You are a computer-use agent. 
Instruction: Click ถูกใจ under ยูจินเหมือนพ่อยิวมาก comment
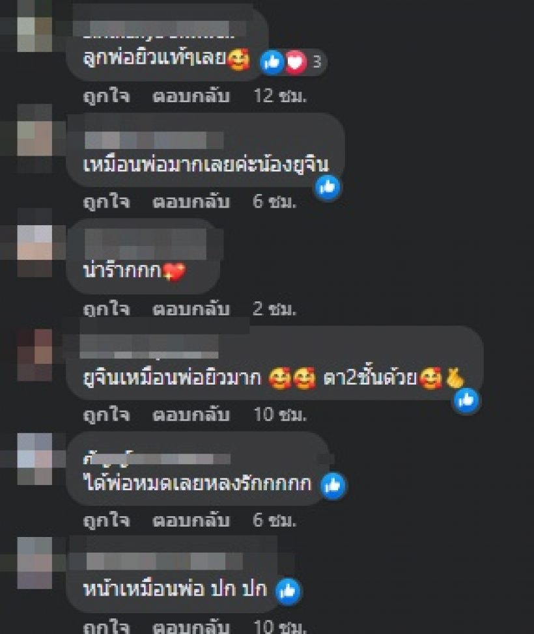106,415
